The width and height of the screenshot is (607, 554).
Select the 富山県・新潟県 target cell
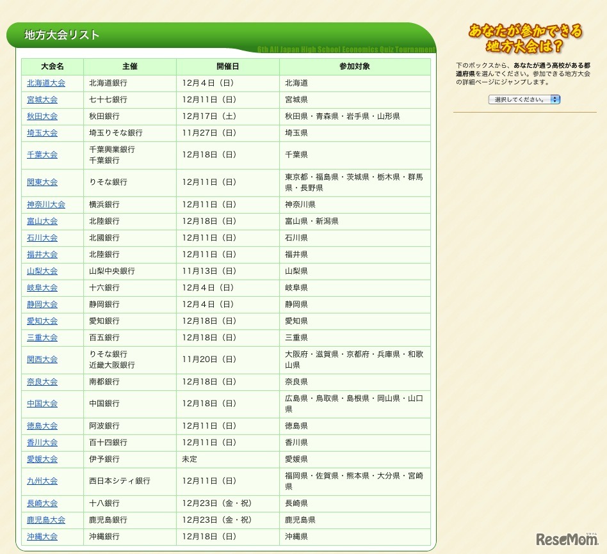[355, 221]
